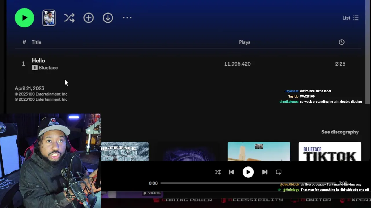Click the play count 11,995,420
The width and height of the screenshot is (371, 208).
[x=237, y=64]
